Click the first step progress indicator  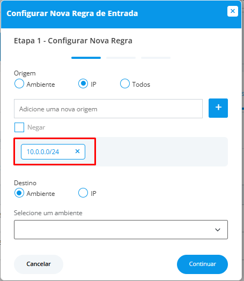tap(86, 58)
